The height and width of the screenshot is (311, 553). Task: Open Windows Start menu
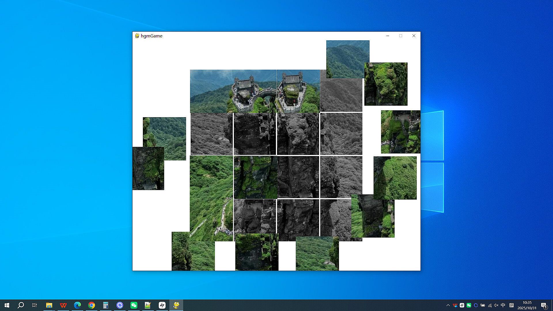coord(7,305)
